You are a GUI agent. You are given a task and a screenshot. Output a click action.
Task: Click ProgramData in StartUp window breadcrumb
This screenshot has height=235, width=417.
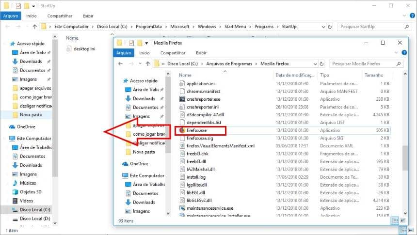(149, 27)
